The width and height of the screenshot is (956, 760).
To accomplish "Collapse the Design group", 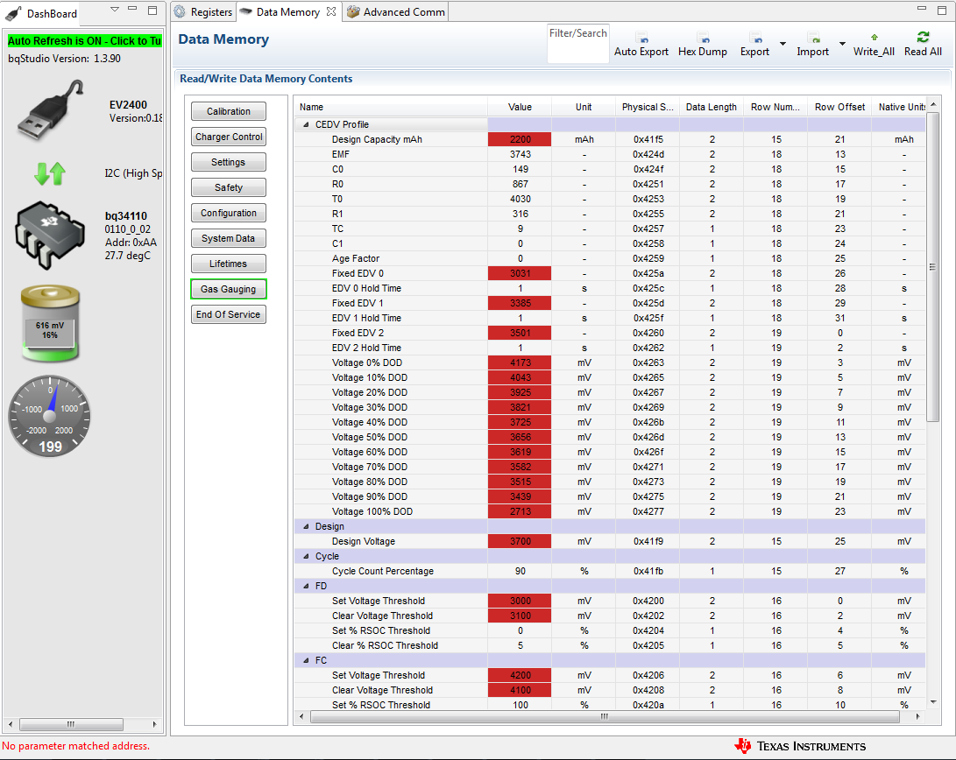I will click(306, 527).
